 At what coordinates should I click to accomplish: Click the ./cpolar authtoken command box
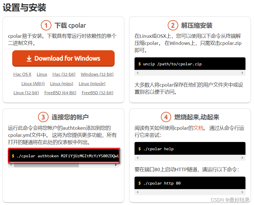64,156
